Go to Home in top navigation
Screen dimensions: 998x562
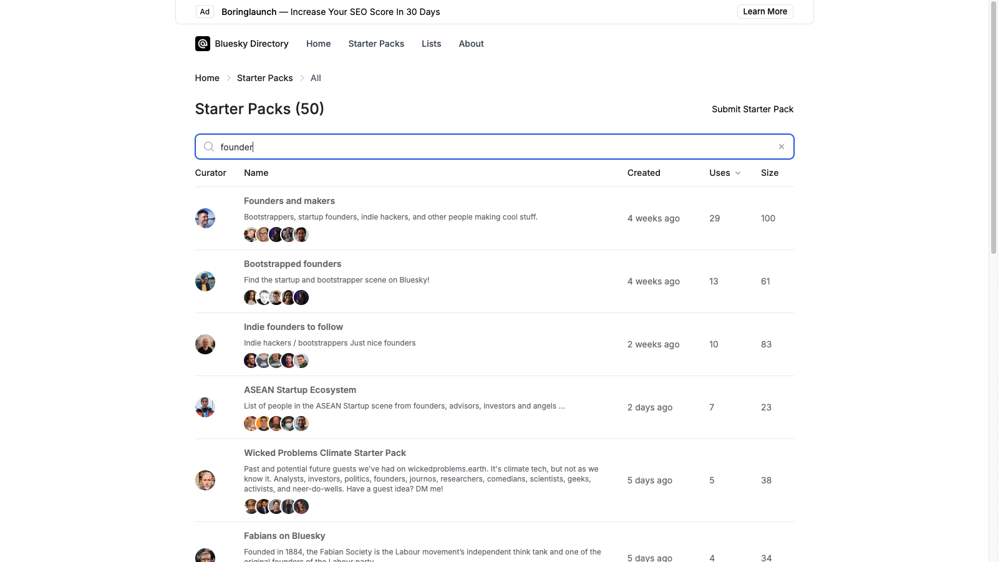click(x=318, y=44)
